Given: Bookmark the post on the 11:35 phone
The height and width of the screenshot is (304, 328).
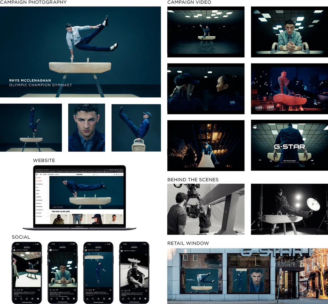Looking at the screenshot, I should click(x=75, y=290).
